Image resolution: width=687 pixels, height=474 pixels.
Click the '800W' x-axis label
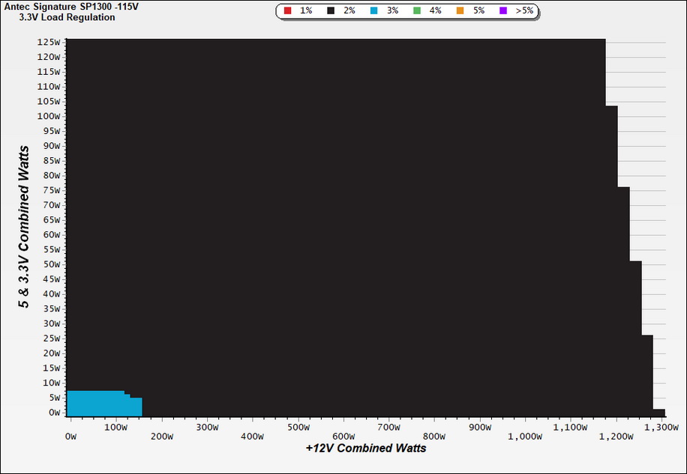click(434, 437)
